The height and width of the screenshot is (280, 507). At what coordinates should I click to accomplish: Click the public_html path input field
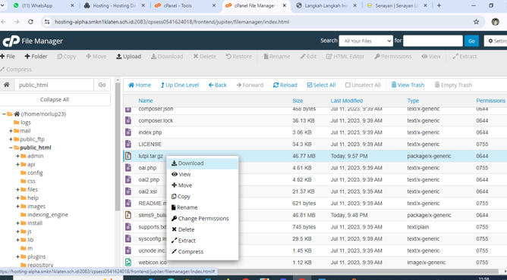click(x=54, y=85)
